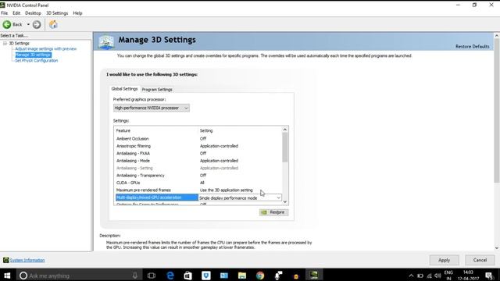This screenshot has width=500, height=281.
Task: Open the Home icon in toolbar
Action: click(x=53, y=24)
